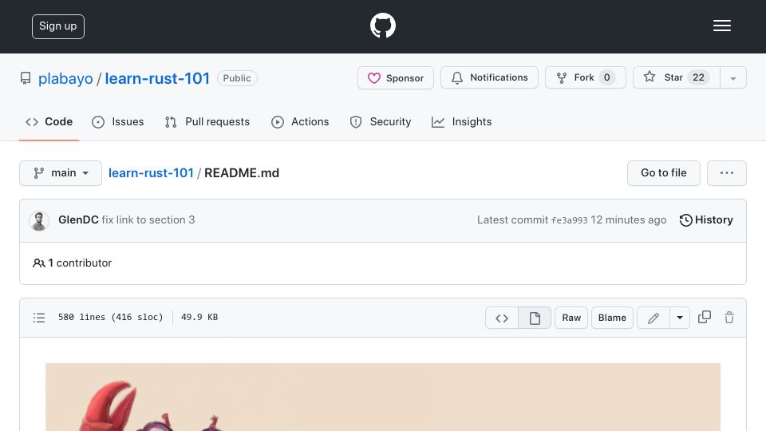Open the main branch selector dropdown
This screenshot has height=431, width=766.
[61, 173]
